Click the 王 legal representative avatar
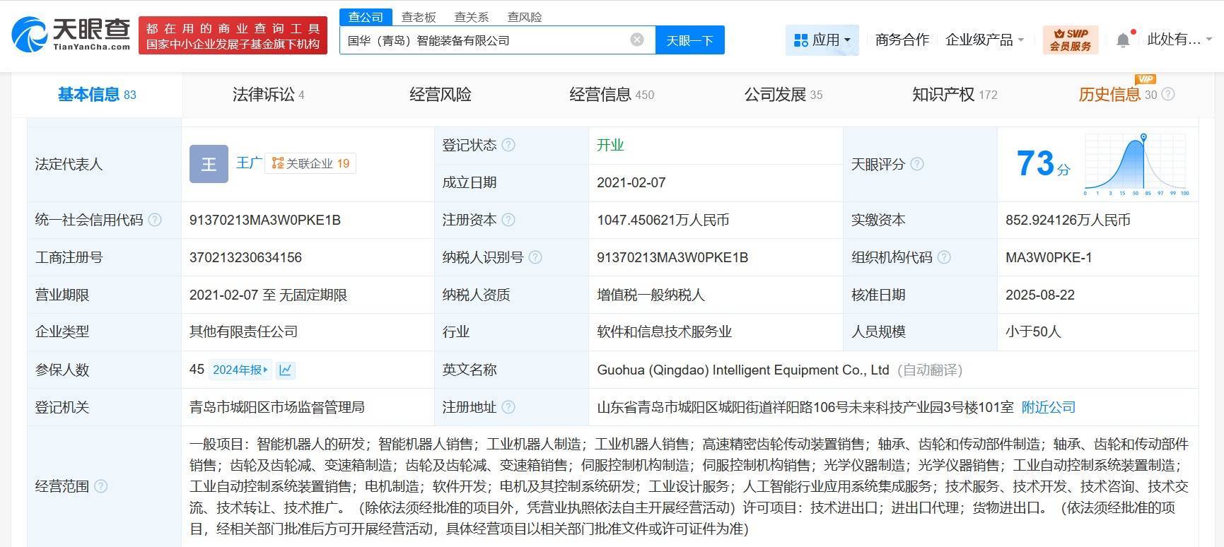 coord(209,164)
